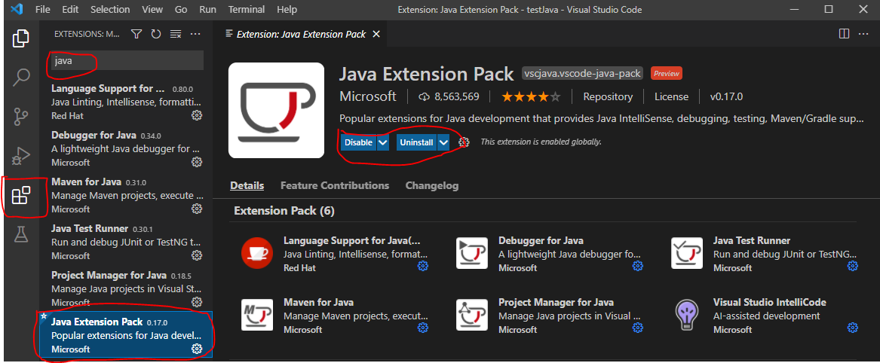Click the Preview badge
Image resolution: width=880 pixels, height=363 pixels.
pos(666,73)
